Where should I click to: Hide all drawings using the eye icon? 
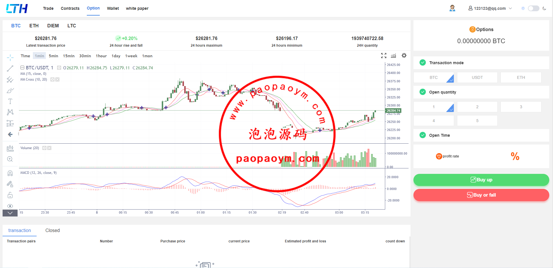pyautogui.click(x=10, y=206)
